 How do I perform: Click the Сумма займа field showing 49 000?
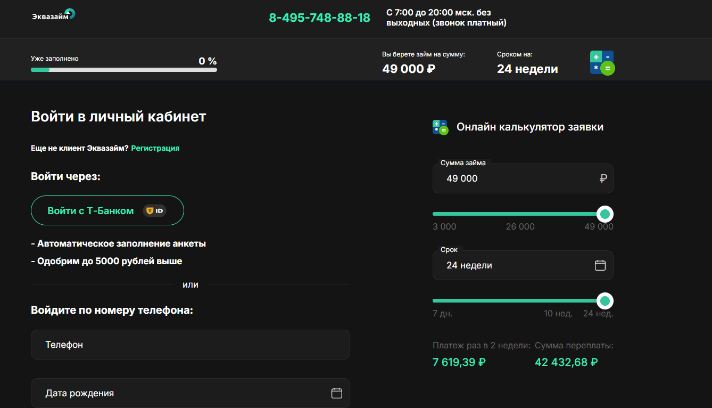click(x=523, y=178)
